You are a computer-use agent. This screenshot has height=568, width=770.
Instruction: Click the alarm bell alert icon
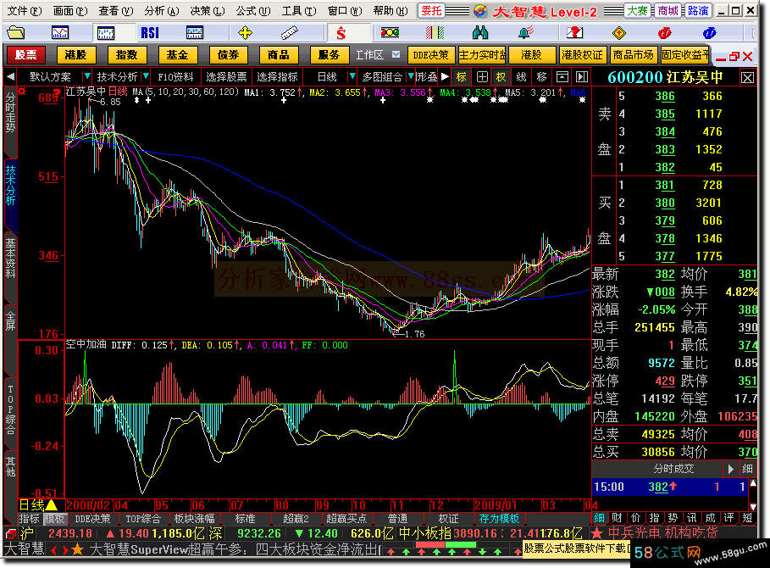(x=525, y=33)
